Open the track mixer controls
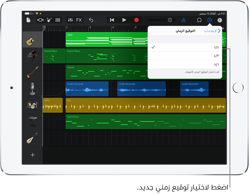This screenshot has width=249, height=195. (70, 20)
